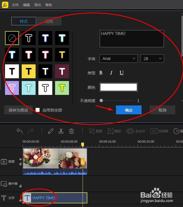The width and height of the screenshot is (183, 207).
Task: Choose the magenta outlined T text style
Action: point(45,55)
